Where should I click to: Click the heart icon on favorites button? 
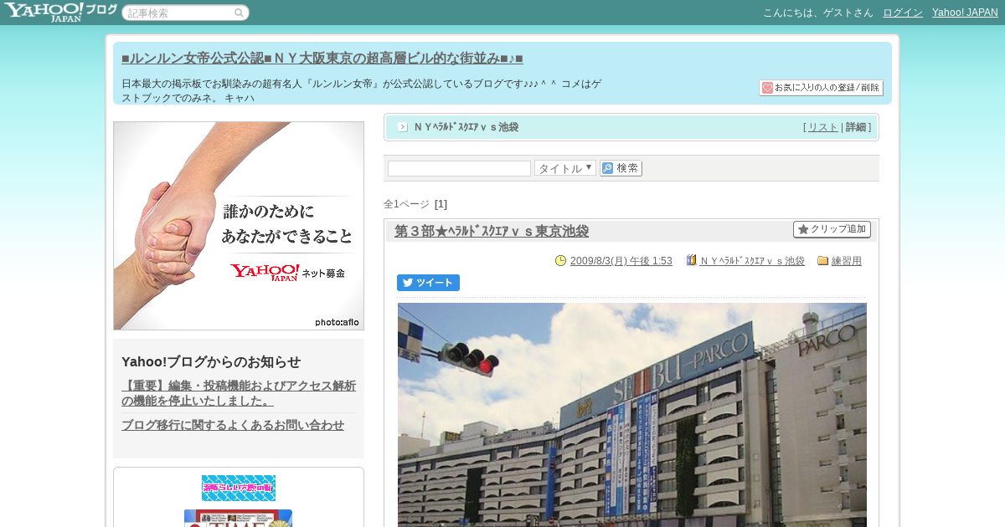[x=767, y=88]
